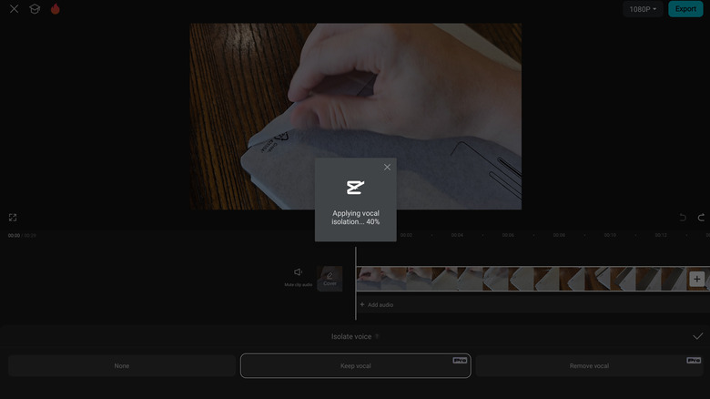Screen dimensions: 710x399
Task: Click the info icon beside Isolate voice
Action: pyautogui.click(x=377, y=336)
